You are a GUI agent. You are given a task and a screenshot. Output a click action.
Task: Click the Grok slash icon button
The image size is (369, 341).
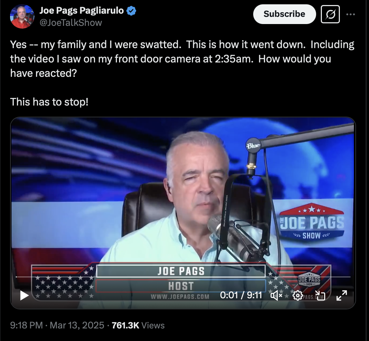pos(330,14)
